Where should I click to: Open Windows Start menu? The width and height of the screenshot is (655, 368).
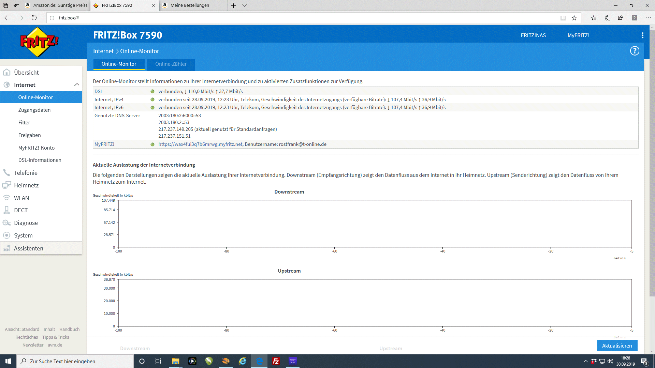click(8, 361)
